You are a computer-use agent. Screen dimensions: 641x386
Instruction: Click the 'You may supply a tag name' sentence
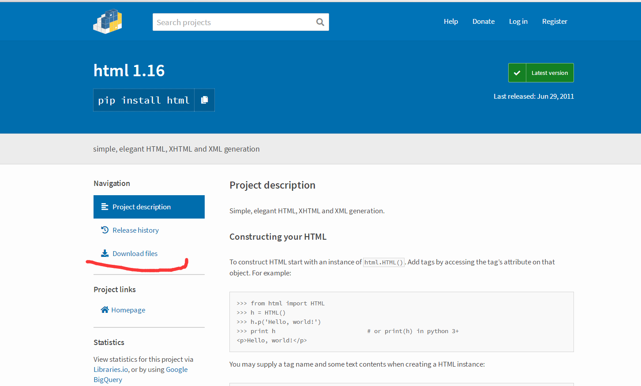(357, 364)
